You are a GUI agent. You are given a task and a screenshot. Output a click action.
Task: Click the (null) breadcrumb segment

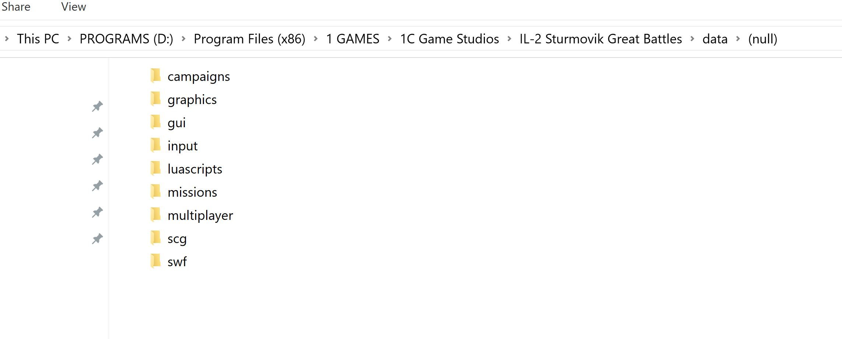coord(762,39)
